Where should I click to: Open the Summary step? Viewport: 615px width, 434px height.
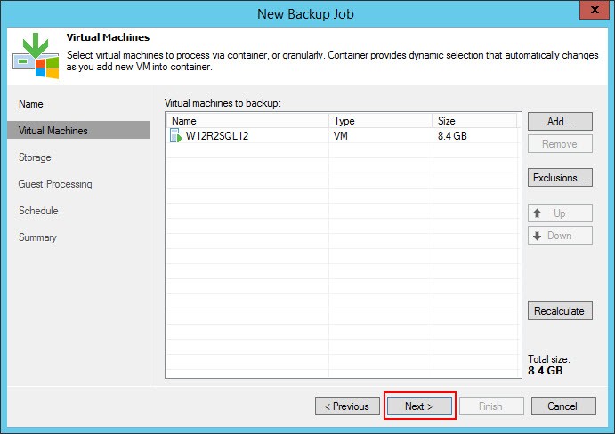37,237
